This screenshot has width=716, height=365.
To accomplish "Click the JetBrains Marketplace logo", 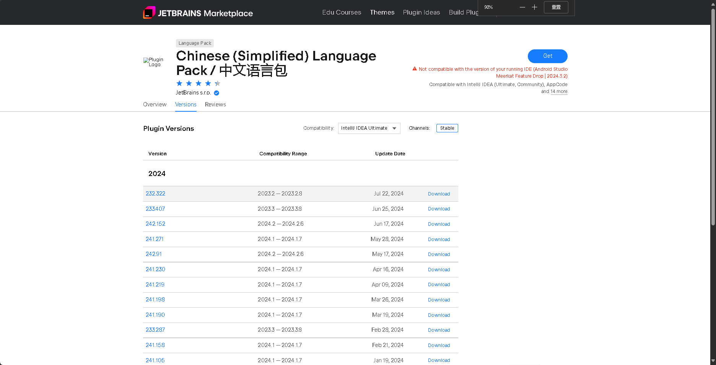I will (198, 13).
